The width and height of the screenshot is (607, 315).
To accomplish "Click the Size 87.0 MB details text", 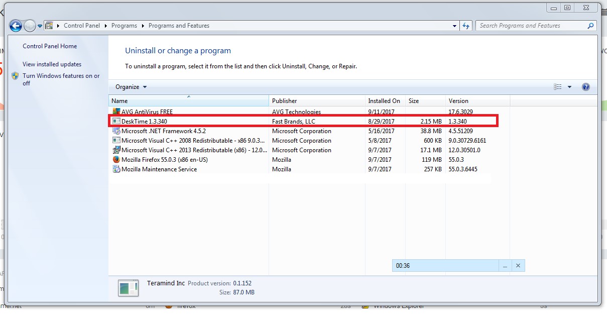I will (237, 292).
